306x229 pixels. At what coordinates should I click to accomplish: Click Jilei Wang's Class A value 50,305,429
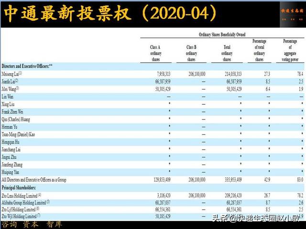pyautogui.click(x=163, y=89)
